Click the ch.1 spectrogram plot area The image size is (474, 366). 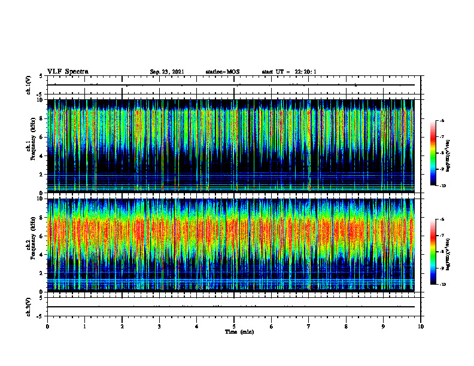tap(230, 146)
